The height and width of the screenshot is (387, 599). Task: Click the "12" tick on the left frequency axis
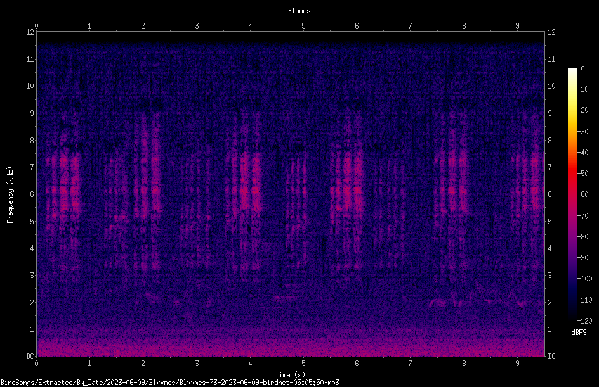pyautogui.click(x=30, y=32)
